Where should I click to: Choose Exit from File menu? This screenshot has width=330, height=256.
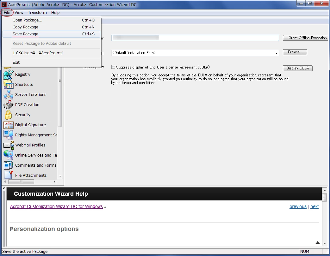(x=51, y=62)
